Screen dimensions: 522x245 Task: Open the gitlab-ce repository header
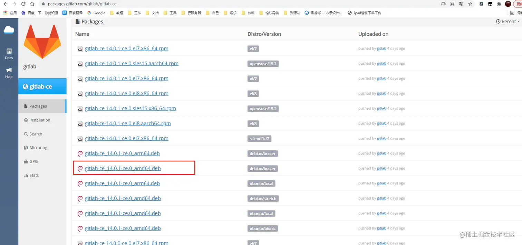coord(42,86)
